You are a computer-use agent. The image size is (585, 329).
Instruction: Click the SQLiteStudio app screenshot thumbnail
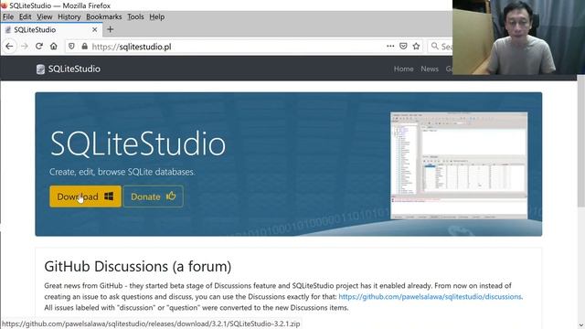pyautogui.click(x=459, y=165)
